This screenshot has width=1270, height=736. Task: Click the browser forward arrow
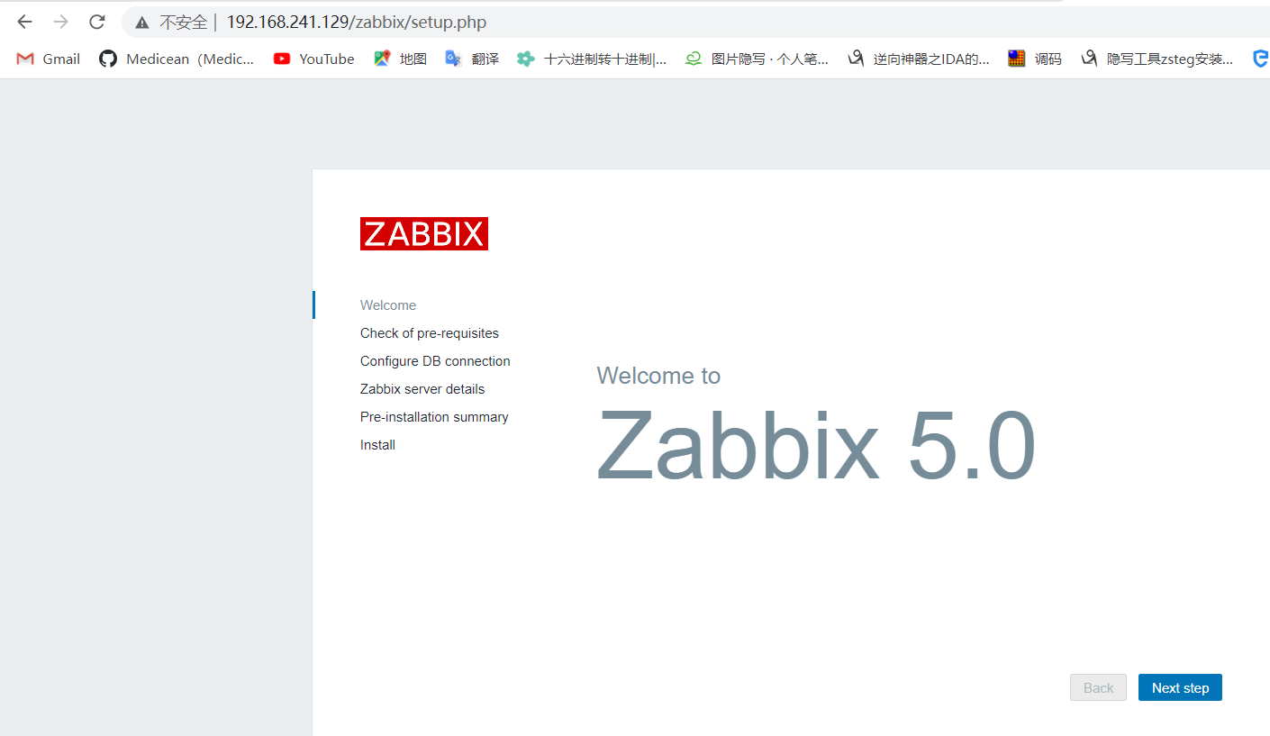tap(61, 22)
